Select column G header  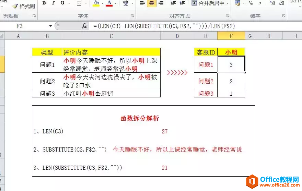point(250,36)
